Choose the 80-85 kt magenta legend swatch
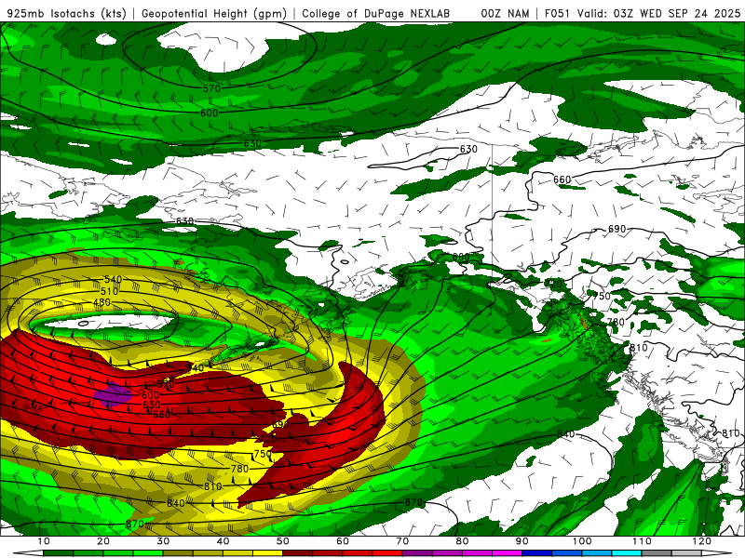Viewport: 745px width, 558px height. pos(477,553)
